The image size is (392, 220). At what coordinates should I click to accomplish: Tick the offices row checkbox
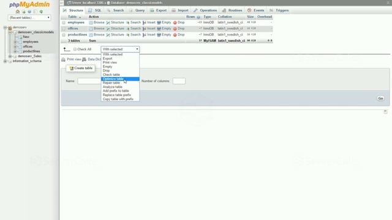pos(64,29)
